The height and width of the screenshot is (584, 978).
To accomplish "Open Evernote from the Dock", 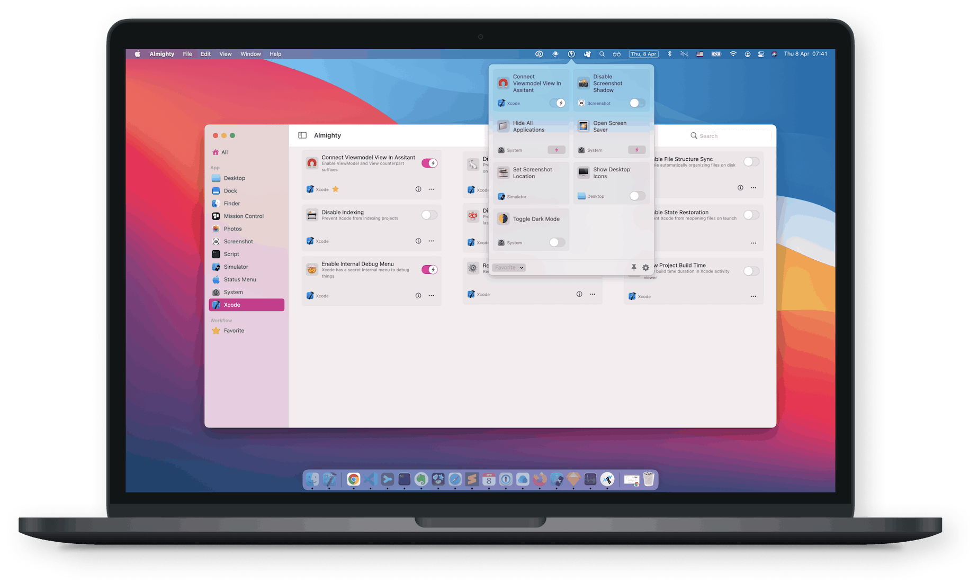I will point(421,479).
